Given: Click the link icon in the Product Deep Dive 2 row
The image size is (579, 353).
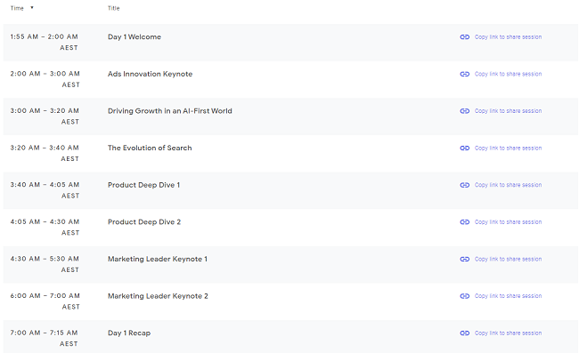Looking at the screenshot, I should (x=464, y=222).
